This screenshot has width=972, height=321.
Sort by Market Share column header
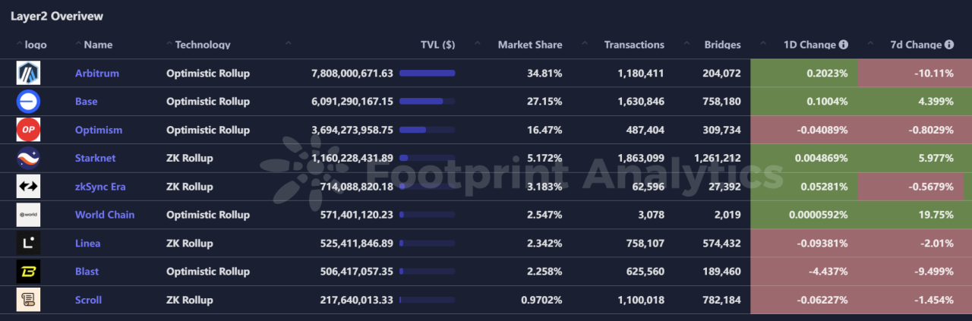coord(529,45)
